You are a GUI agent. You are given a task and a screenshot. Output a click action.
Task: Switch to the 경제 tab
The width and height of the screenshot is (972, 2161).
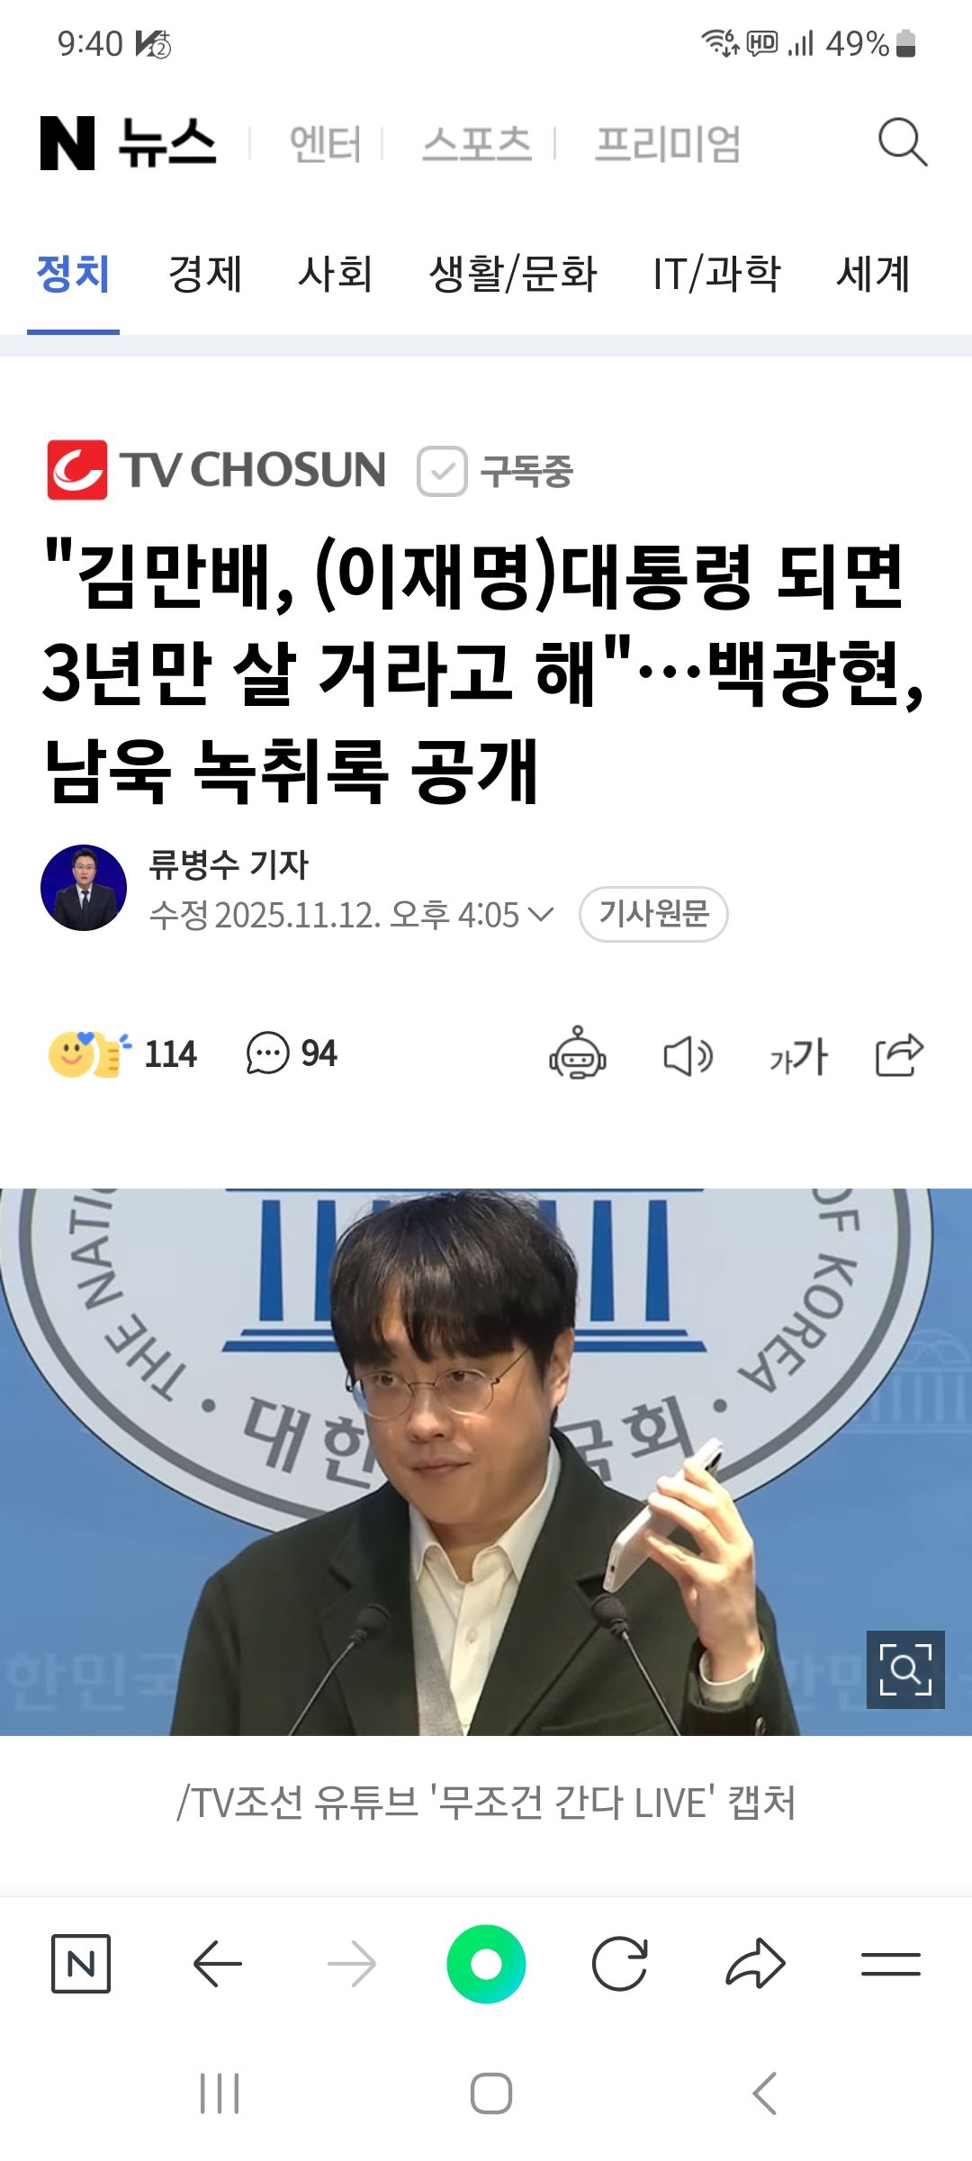pos(205,274)
